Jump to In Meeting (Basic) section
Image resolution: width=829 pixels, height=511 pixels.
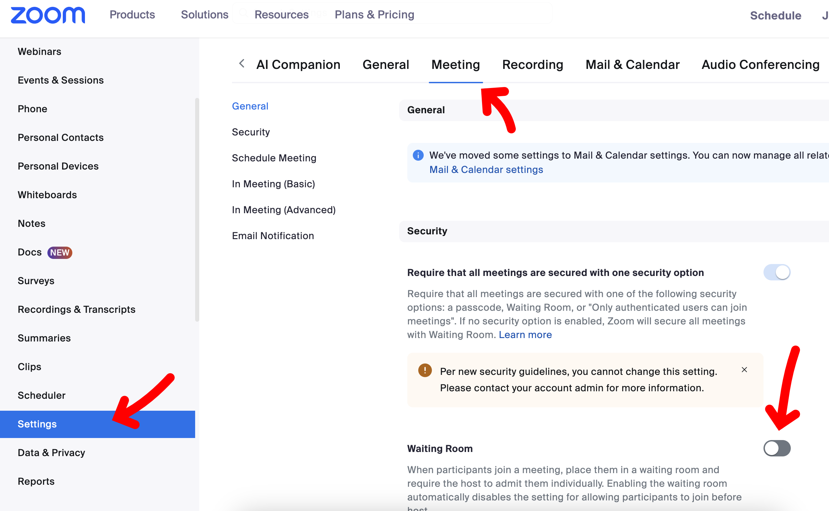click(273, 184)
